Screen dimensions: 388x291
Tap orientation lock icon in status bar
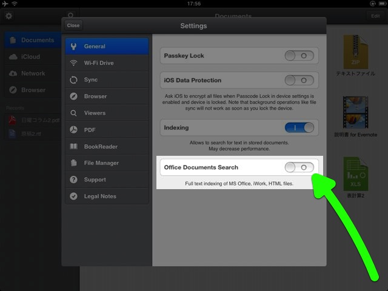tap(372, 4)
